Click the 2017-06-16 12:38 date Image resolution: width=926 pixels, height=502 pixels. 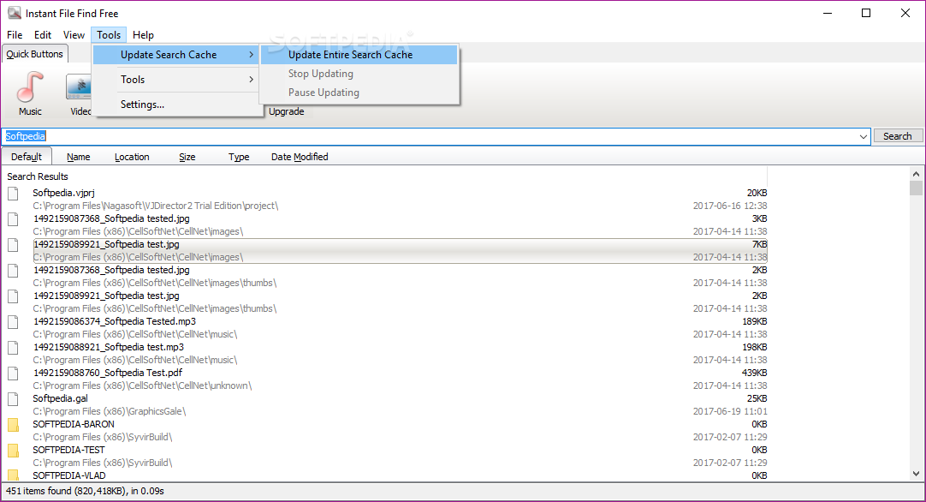730,206
